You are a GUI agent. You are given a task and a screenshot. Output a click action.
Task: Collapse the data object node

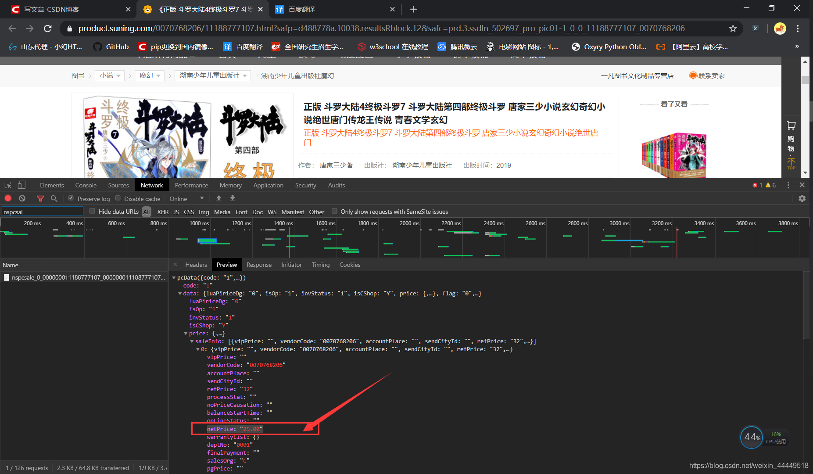pos(179,293)
